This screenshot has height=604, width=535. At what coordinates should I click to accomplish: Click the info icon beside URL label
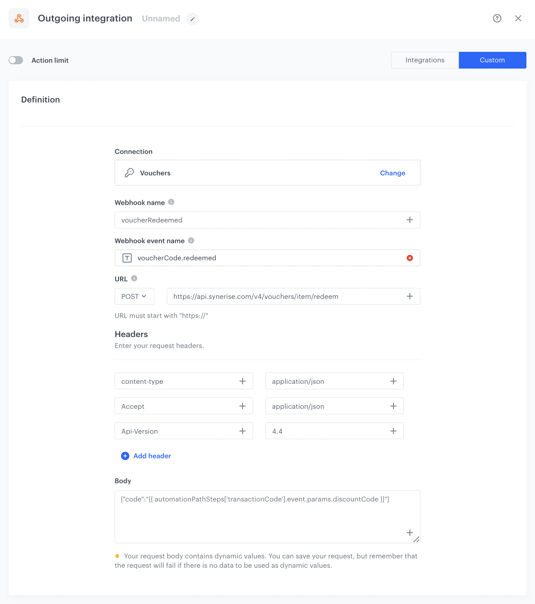point(135,278)
